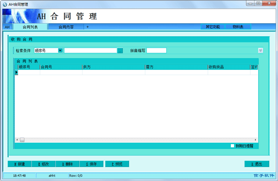Click the plus tab to add
This screenshot has width=278, height=181.
coord(88,27)
